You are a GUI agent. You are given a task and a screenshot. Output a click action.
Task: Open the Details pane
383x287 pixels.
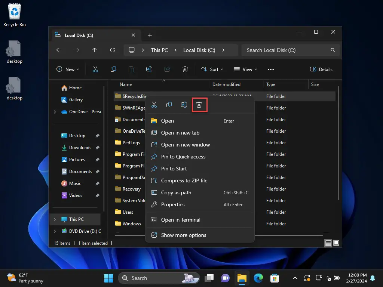(321, 69)
